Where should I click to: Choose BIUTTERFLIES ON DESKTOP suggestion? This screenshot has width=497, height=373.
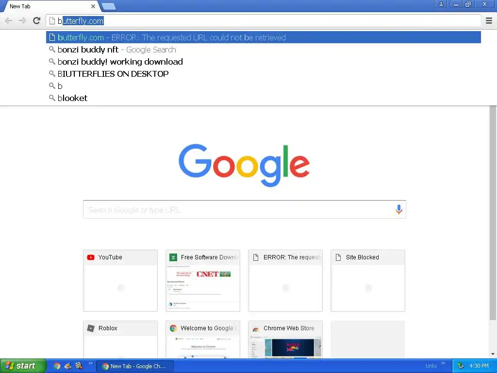pyautogui.click(x=264, y=74)
